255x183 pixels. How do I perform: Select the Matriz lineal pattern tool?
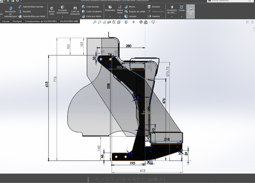point(120,9)
